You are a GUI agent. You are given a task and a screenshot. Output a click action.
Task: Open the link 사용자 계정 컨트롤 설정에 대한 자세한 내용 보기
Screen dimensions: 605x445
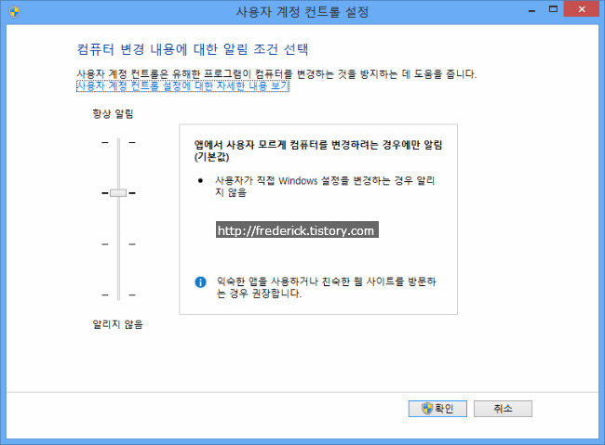(182, 85)
